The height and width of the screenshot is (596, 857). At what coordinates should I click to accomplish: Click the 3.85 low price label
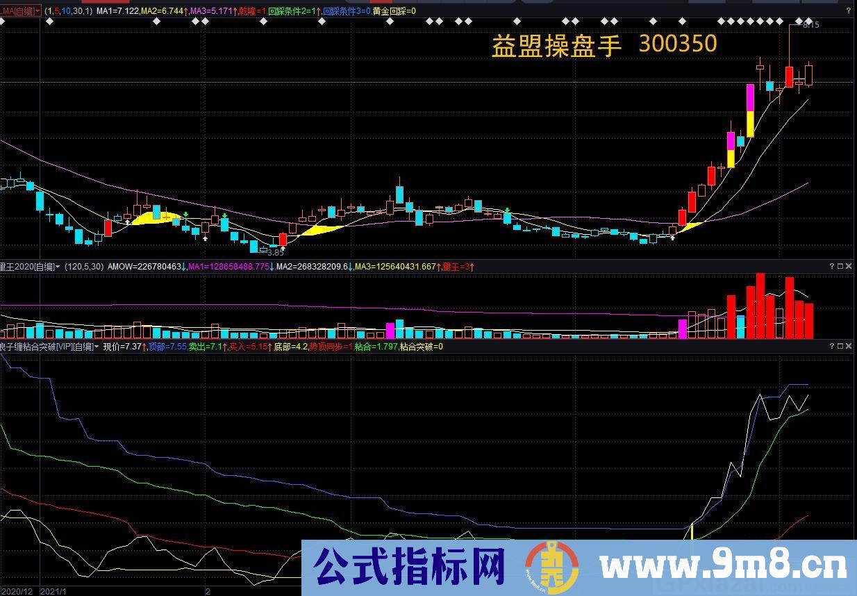(275, 253)
